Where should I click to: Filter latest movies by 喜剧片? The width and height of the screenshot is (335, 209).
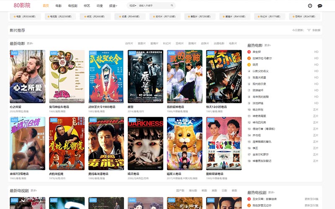click(x=142, y=43)
